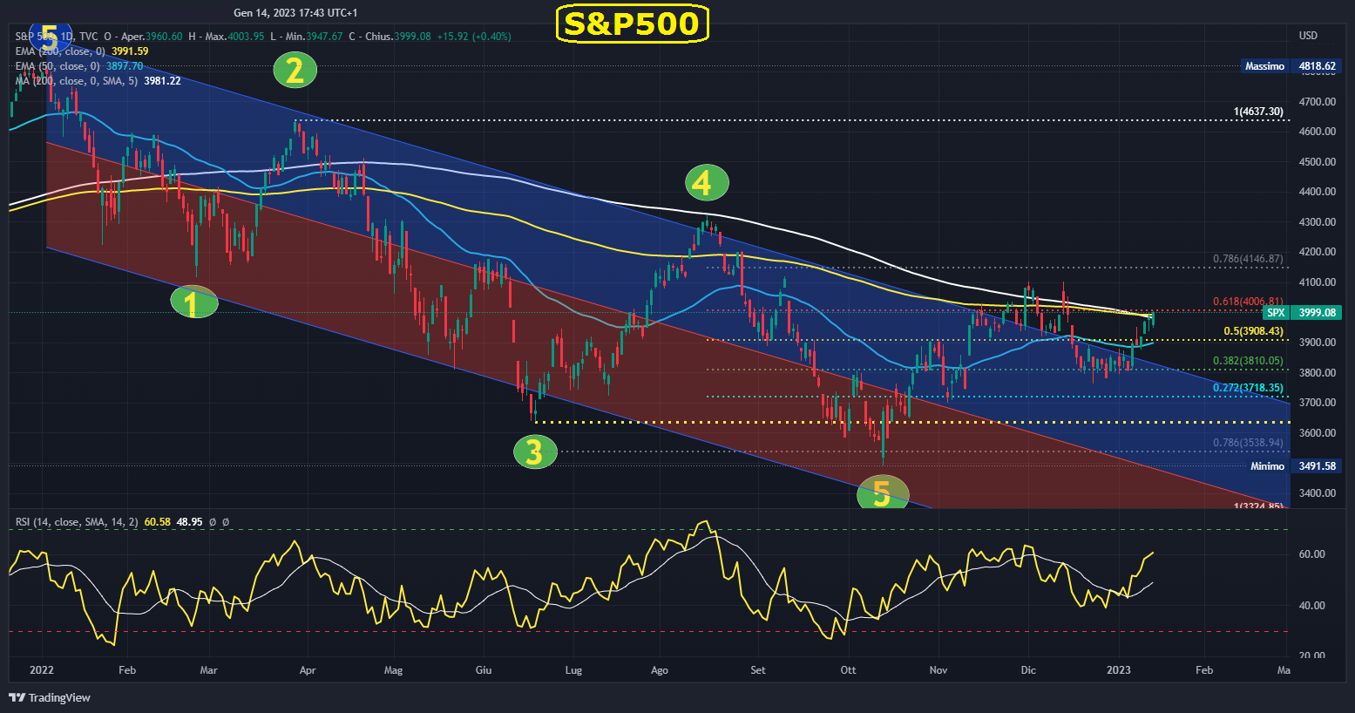Select the EMA (50, close, 0) legend entry

tap(58, 66)
